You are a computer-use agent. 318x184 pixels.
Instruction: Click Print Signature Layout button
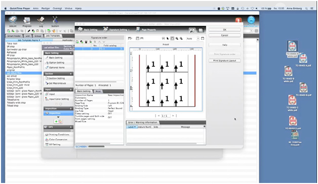click(x=224, y=61)
